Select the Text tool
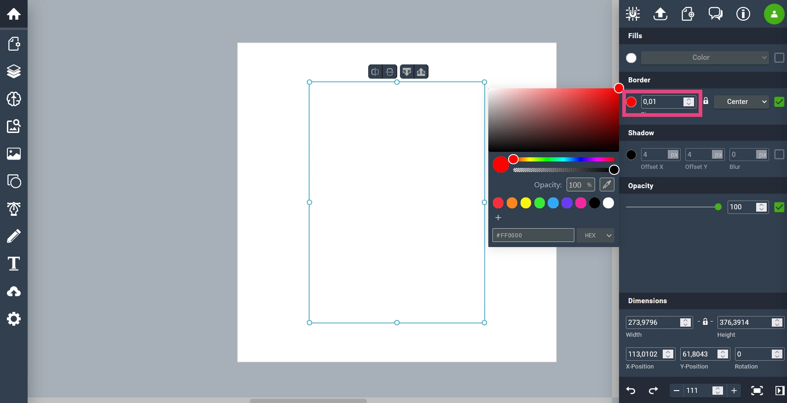This screenshot has height=403, width=787. pyautogui.click(x=14, y=264)
